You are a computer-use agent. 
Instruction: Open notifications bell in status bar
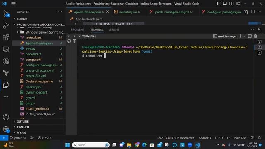coord(259,138)
